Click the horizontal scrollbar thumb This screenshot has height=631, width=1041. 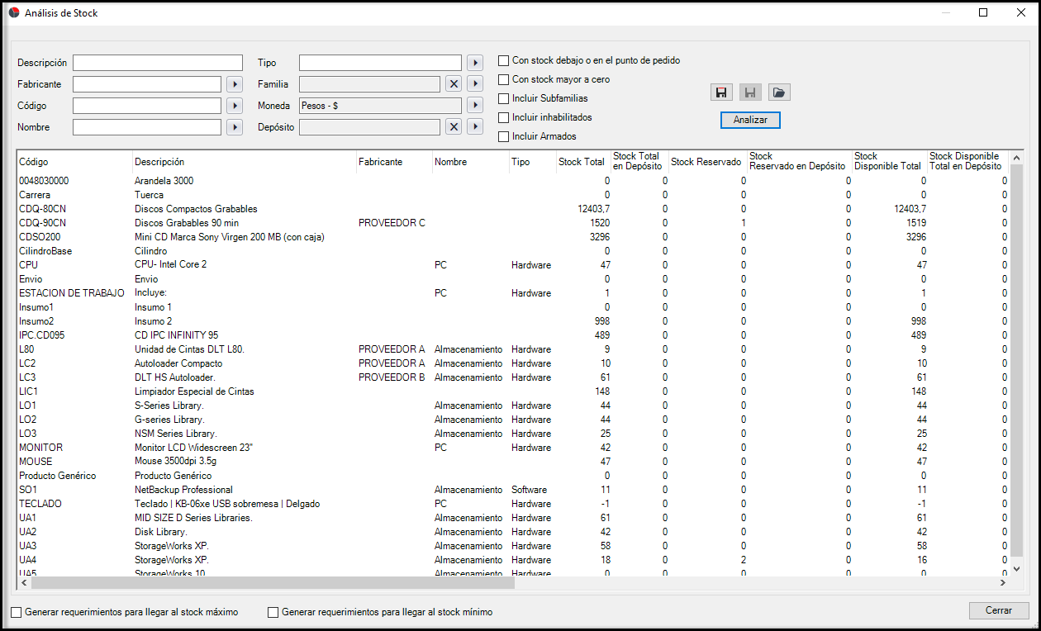(x=273, y=583)
